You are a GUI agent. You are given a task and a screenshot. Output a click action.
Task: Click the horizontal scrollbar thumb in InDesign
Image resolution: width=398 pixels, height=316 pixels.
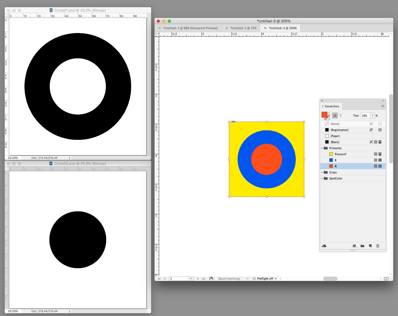tap(330, 279)
